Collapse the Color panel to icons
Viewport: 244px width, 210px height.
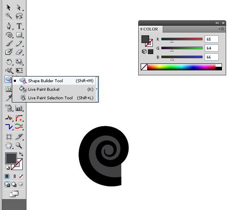point(217,23)
